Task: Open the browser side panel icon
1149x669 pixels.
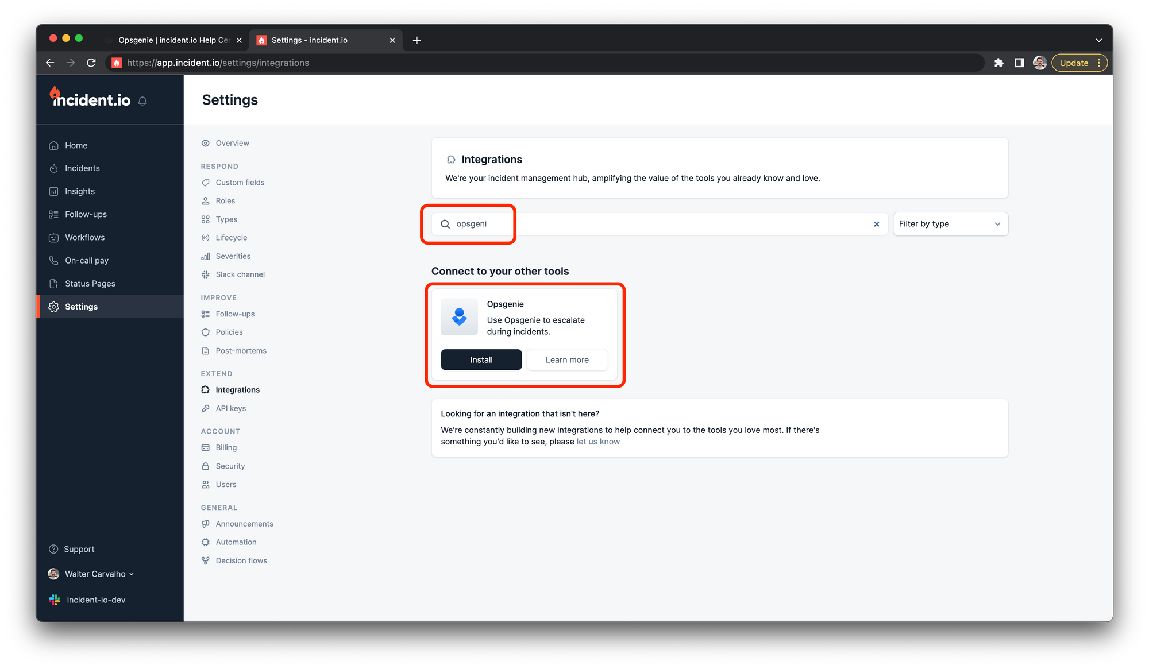Action: pyautogui.click(x=1019, y=63)
